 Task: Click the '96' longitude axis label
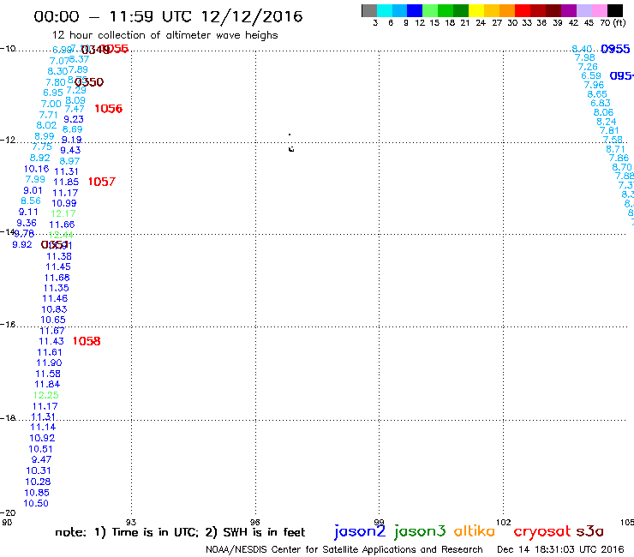coord(254,522)
